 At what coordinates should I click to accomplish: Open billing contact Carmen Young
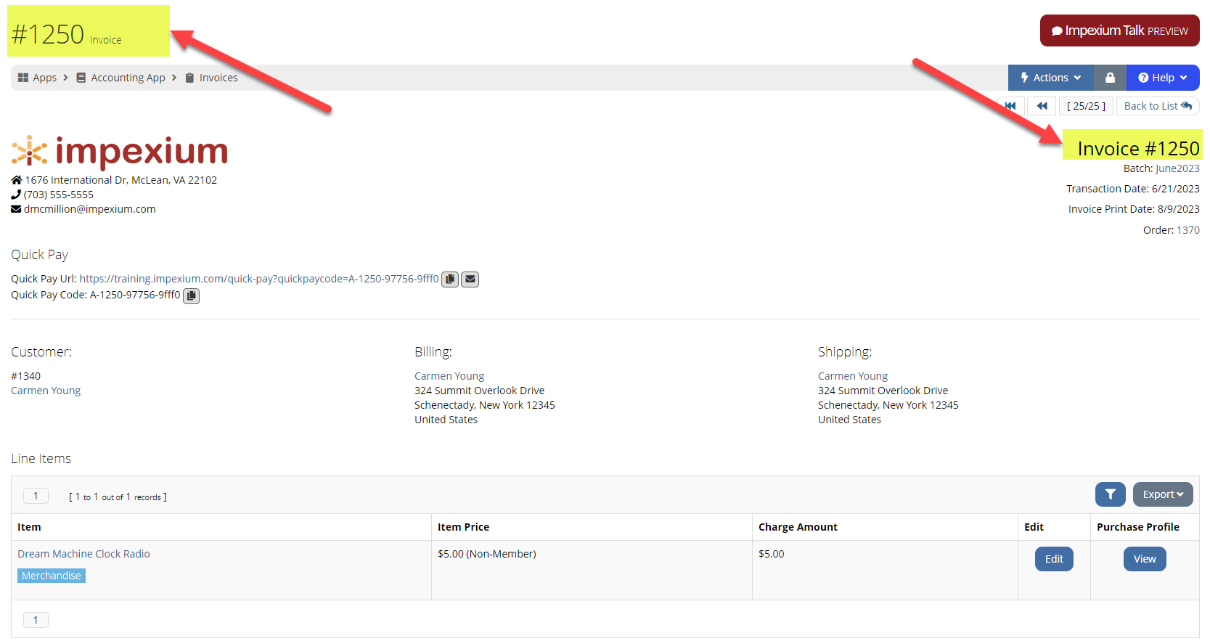pos(449,376)
